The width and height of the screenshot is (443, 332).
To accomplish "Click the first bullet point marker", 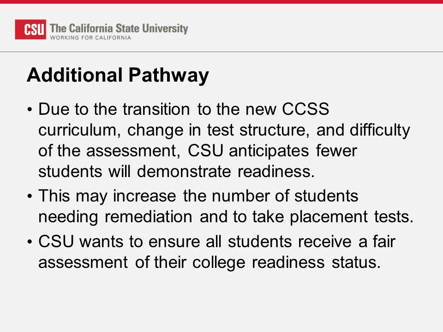I will point(30,110).
